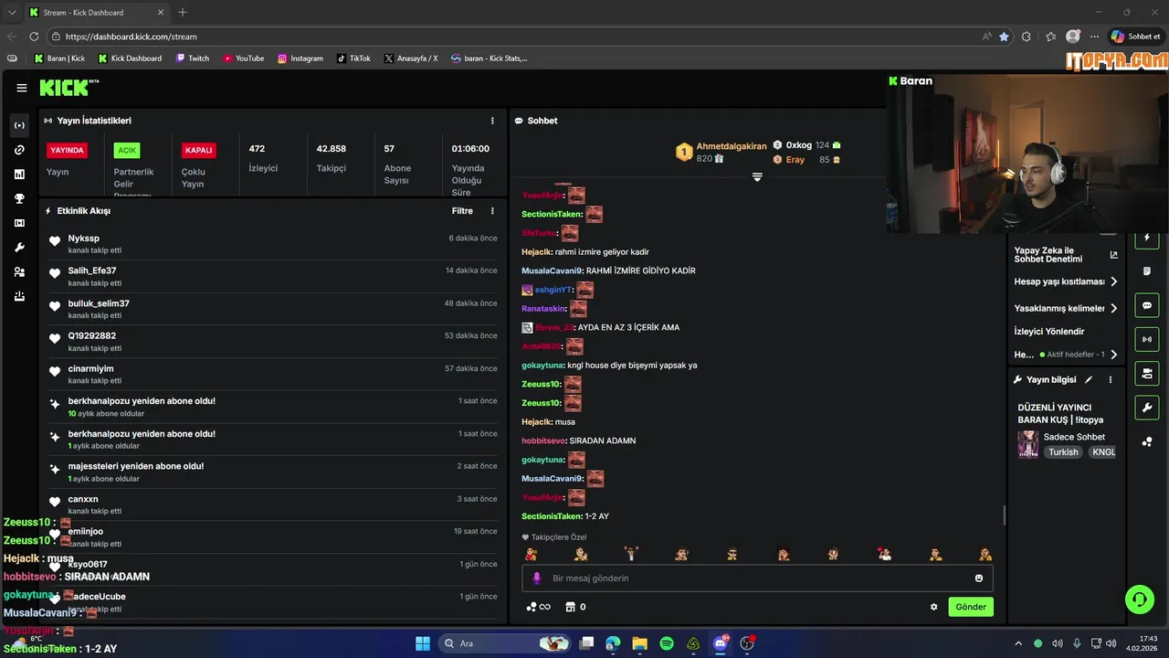Open the last icon in left sidebar
This screenshot has height=658, width=1169.
19,296
